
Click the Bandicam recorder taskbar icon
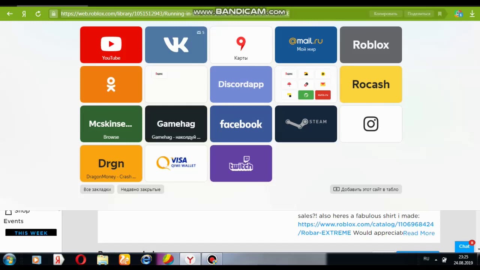click(x=212, y=259)
